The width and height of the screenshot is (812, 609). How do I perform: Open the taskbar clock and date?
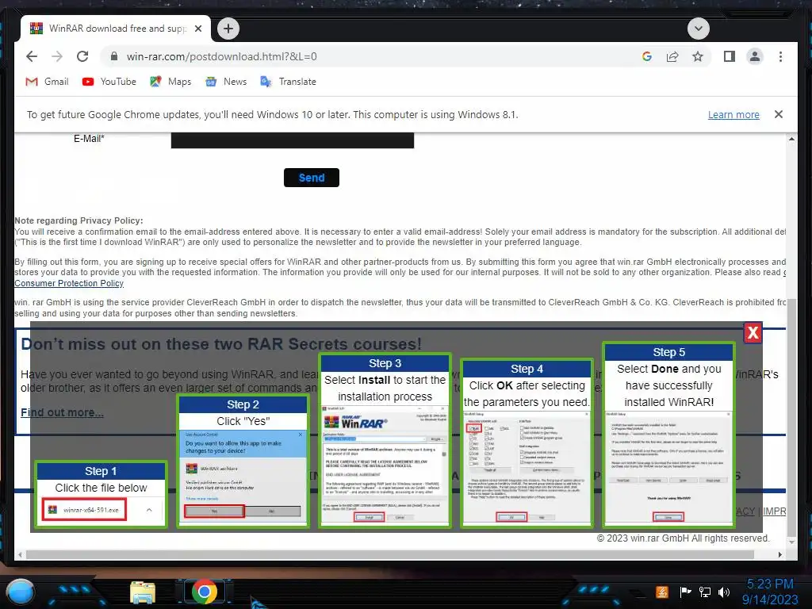770,592
